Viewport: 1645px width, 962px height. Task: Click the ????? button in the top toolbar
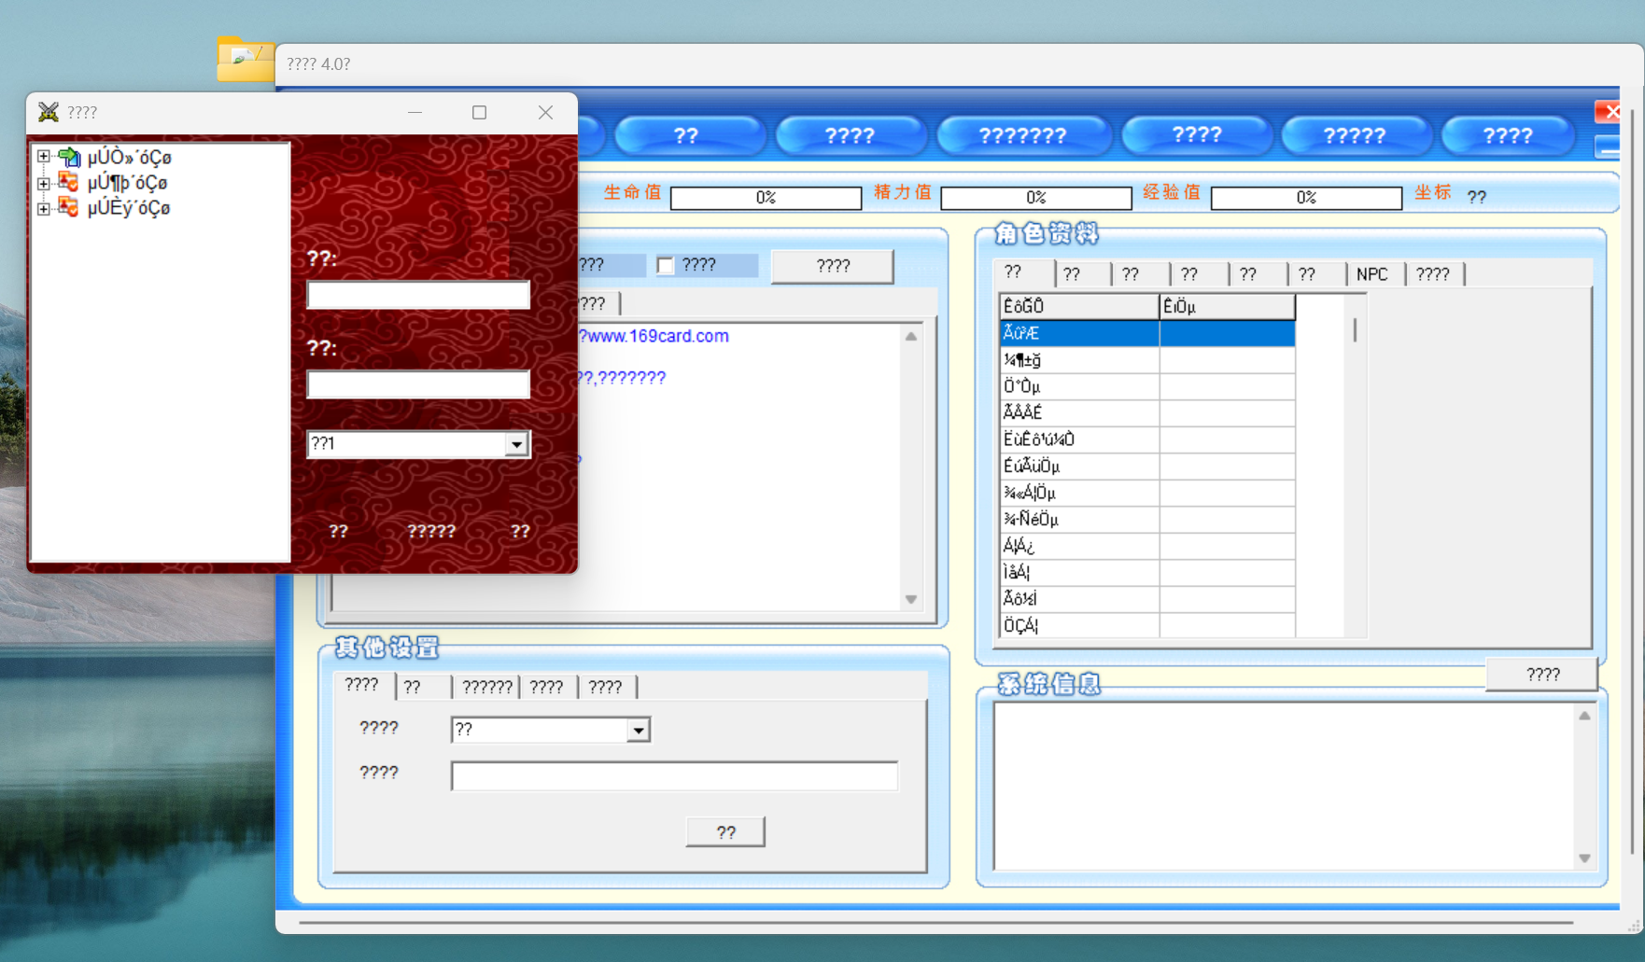click(x=1355, y=136)
